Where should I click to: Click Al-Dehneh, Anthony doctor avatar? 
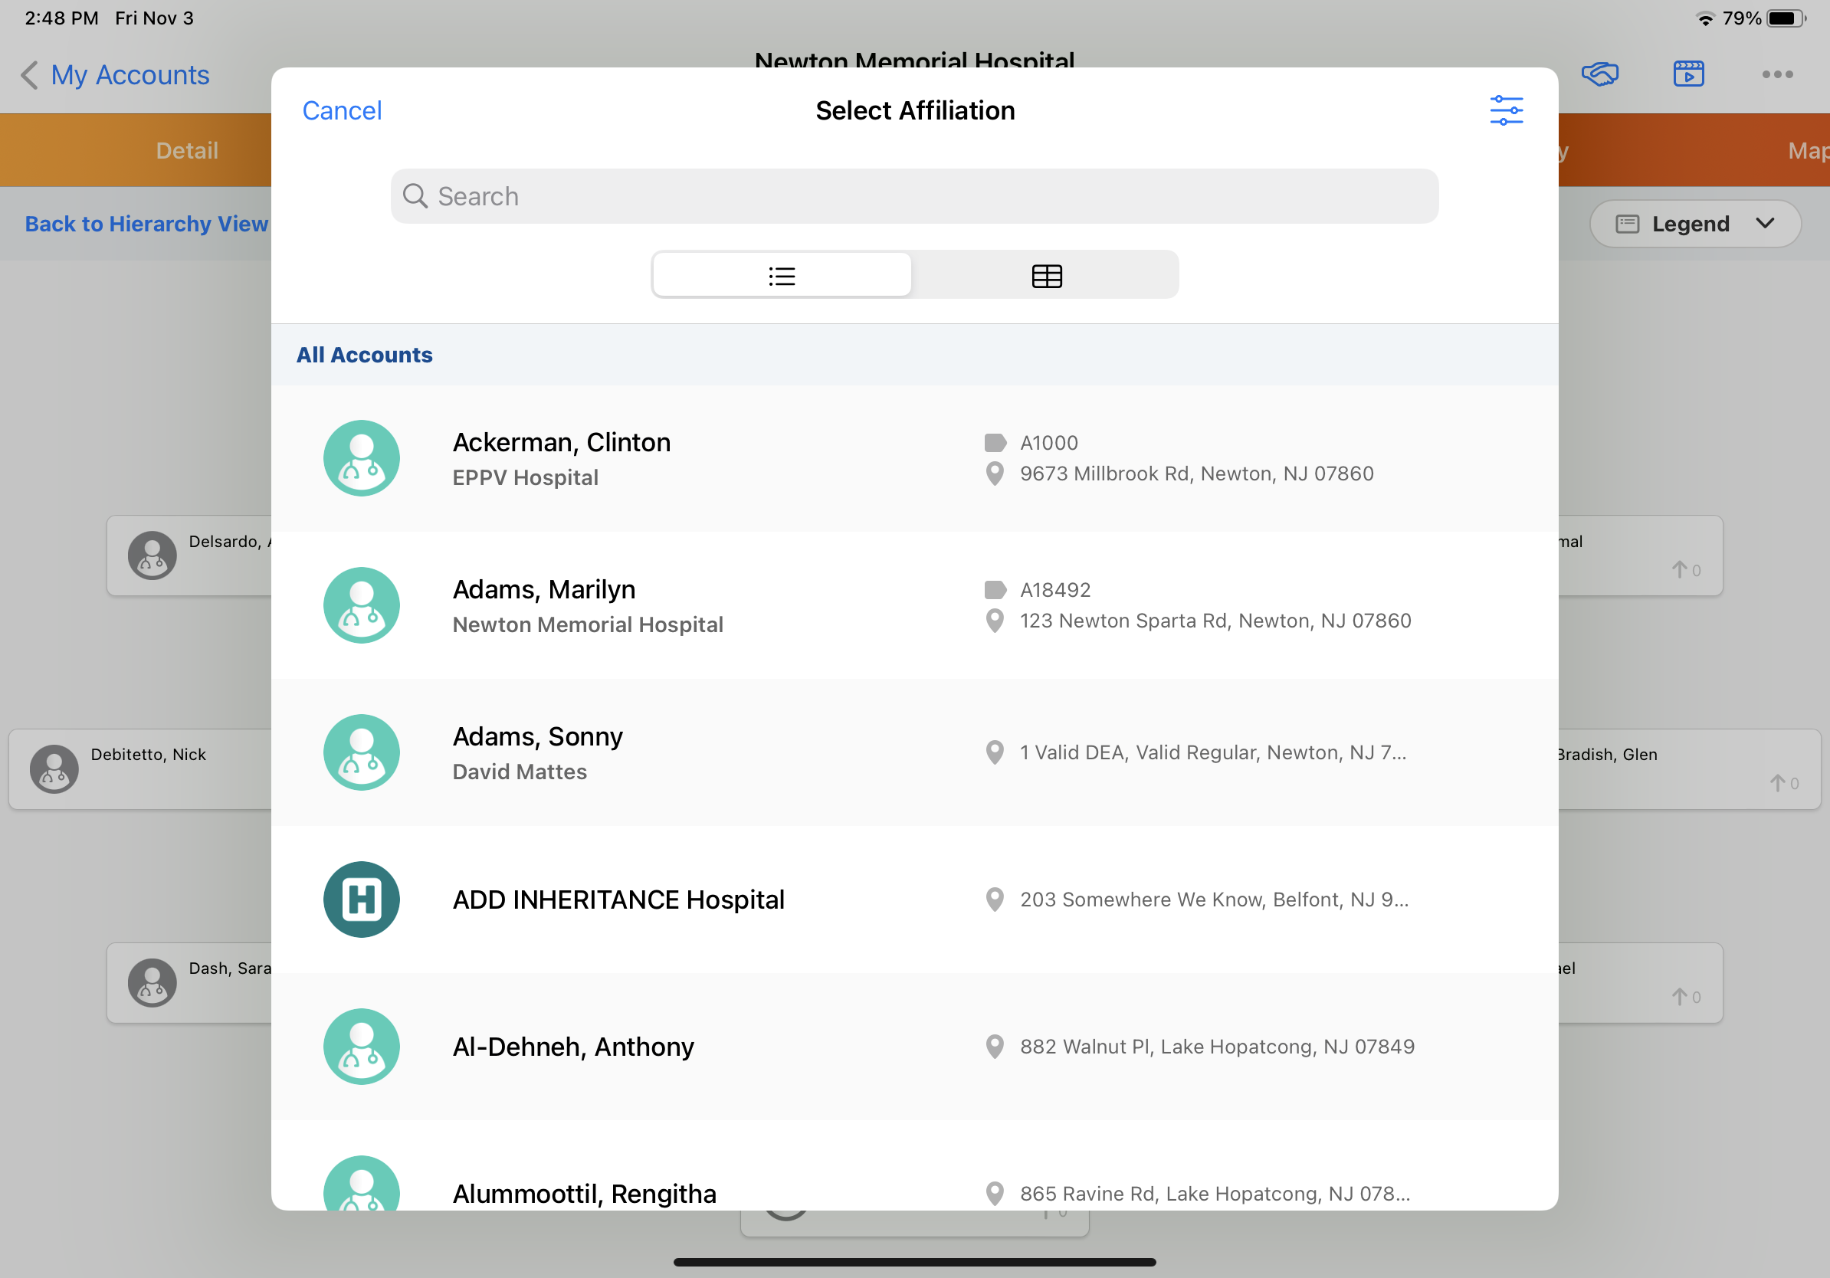tap(361, 1046)
